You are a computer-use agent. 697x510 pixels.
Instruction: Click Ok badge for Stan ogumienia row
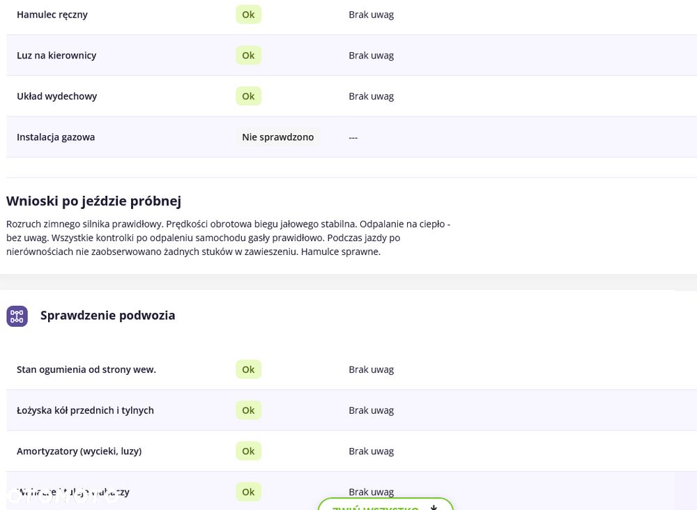coord(248,370)
